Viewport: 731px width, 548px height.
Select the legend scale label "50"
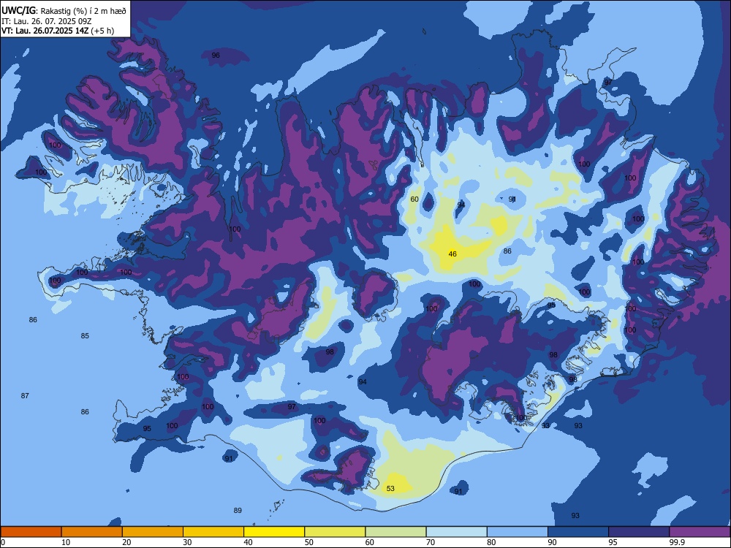coord(308,542)
